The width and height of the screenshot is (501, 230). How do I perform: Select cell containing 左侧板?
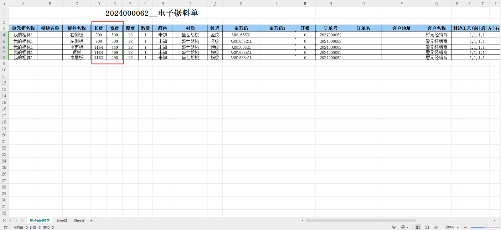pos(77,41)
